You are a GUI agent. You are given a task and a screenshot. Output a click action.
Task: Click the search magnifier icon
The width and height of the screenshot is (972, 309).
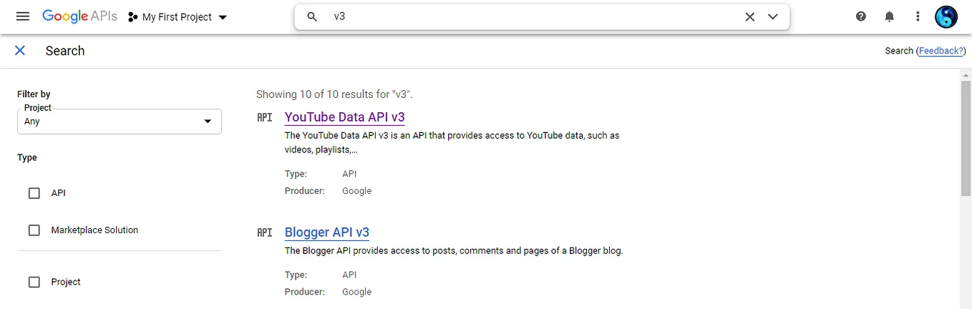[x=312, y=16]
